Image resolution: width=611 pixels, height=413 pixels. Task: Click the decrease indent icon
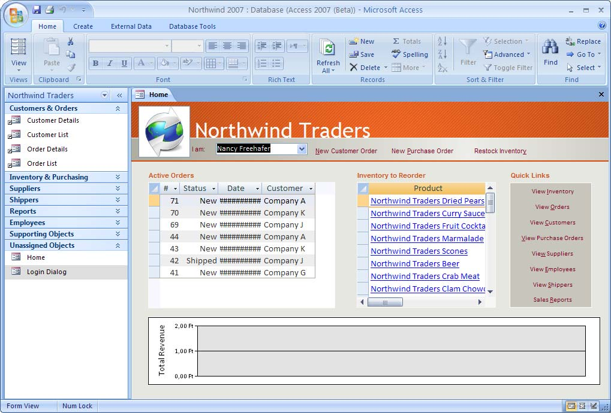(262, 46)
